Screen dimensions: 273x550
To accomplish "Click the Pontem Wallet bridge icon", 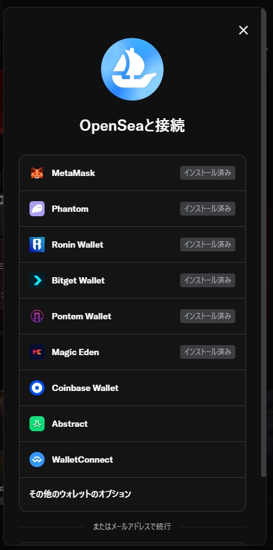I will [37, 316].
